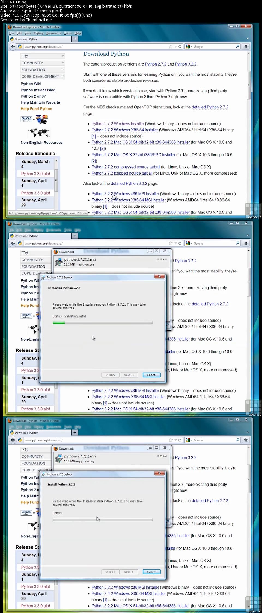The width and height of the screenshot is (262, 613).
Task: Click Home icon in dialog-free Firefox window
Action: pyautogui.click(x=246, y=46)
